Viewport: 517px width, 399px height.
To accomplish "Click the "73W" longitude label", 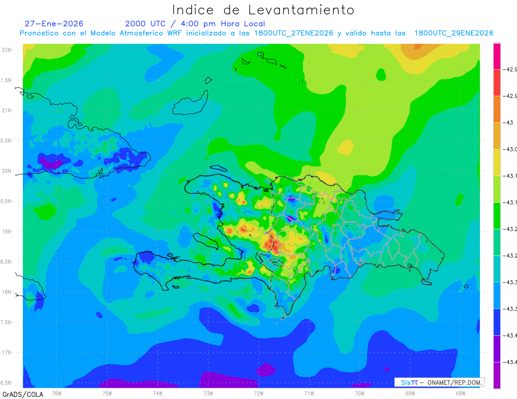I will (x=208, y=393).
